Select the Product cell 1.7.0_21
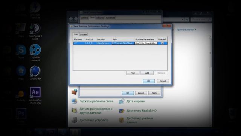This screenshot has width=241, height=136. (90, 43)
